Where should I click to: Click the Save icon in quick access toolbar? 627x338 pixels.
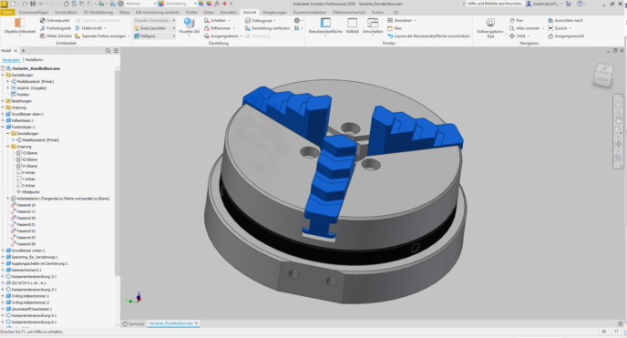33,4
